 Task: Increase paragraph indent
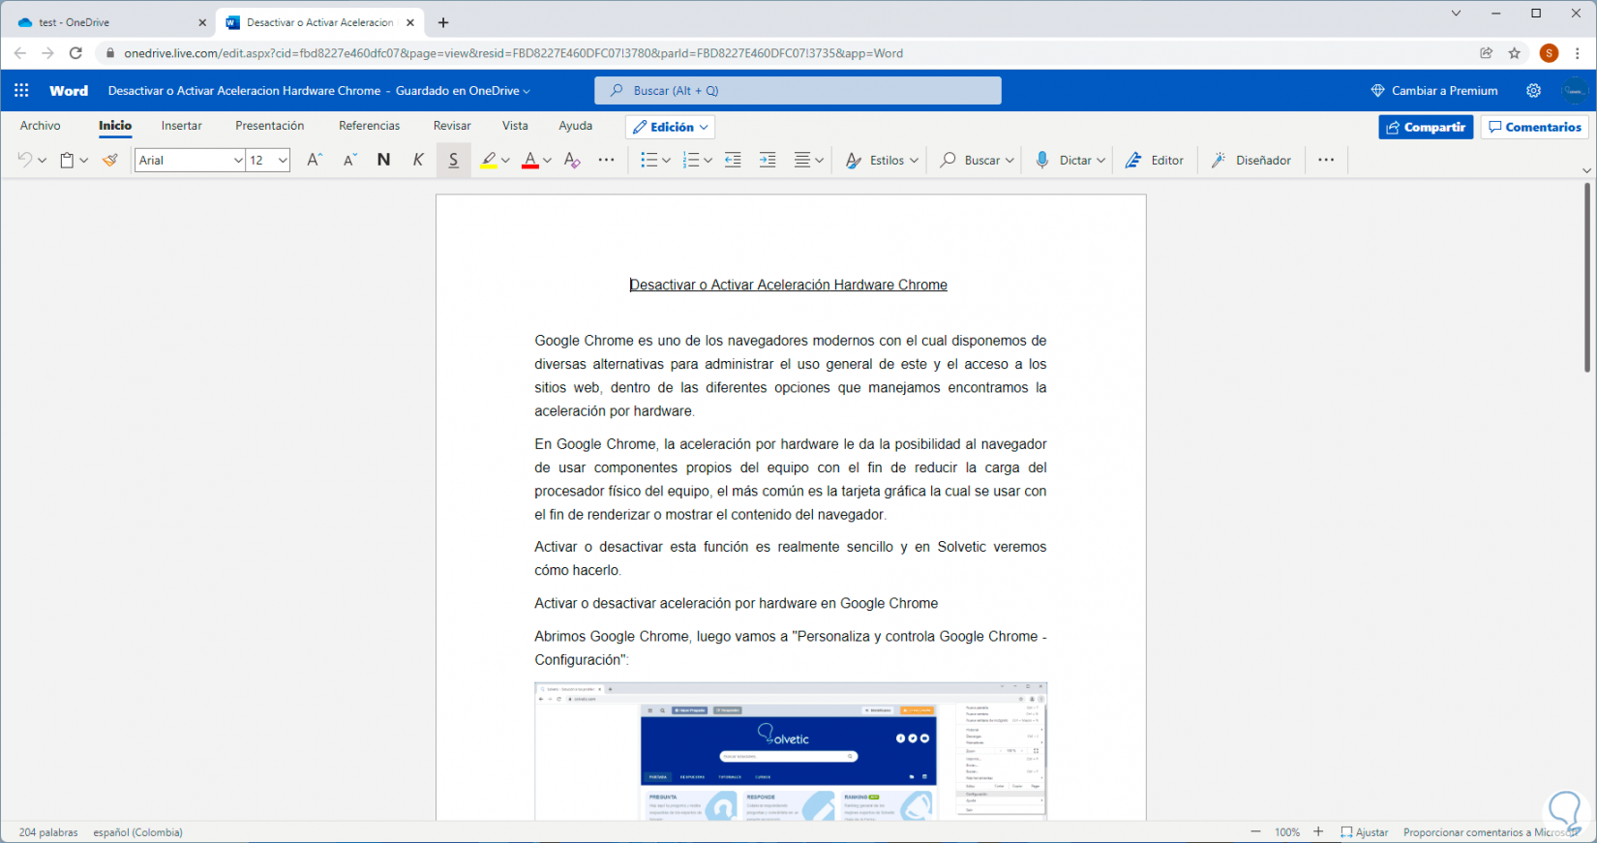[768, 160]
